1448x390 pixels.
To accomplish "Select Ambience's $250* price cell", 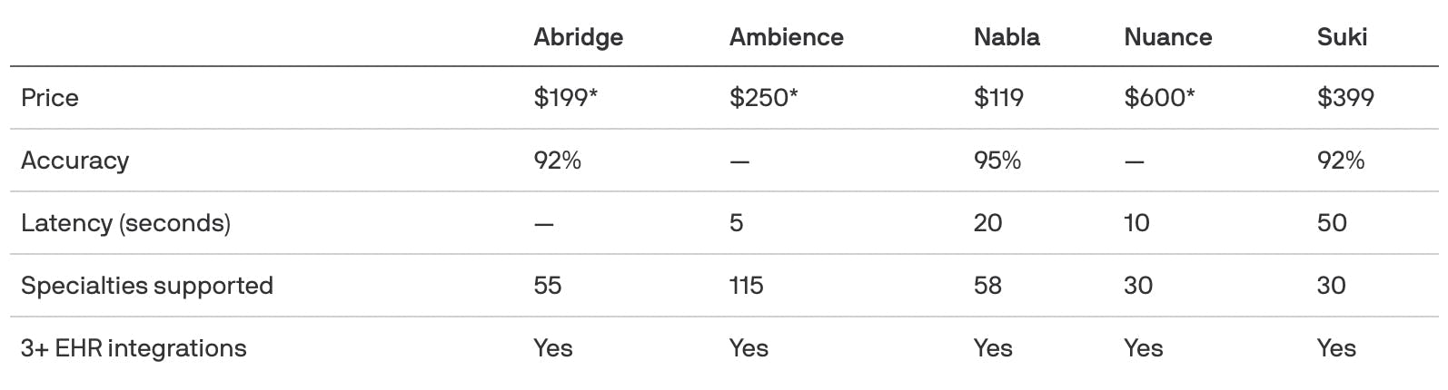I will coord(763,98).
